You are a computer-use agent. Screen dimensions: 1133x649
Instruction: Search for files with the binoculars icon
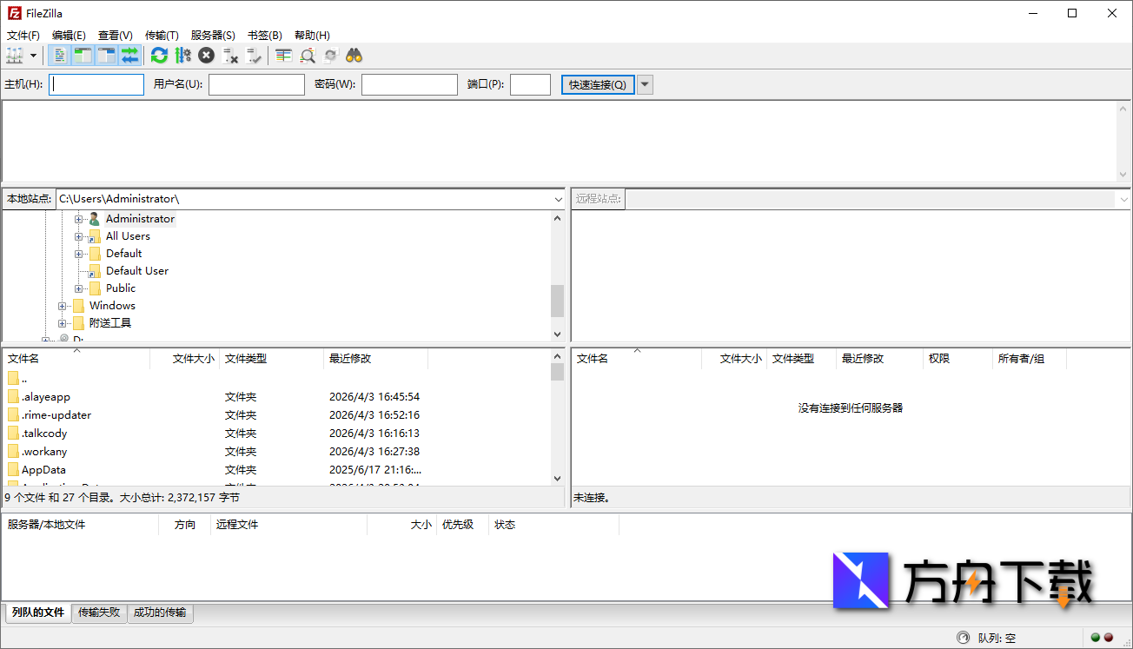click(x=354, y=55)
